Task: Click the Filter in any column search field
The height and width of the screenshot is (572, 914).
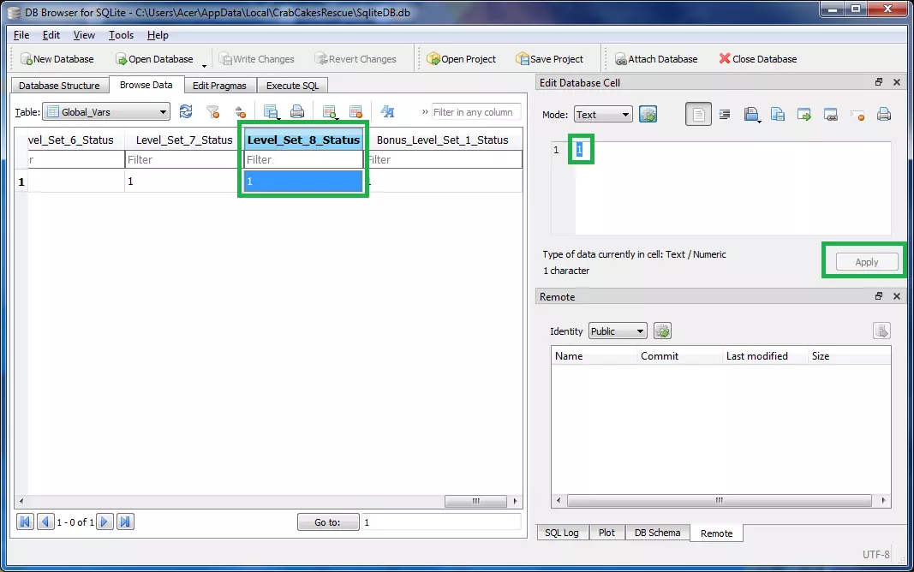Action: click(475, 112)
